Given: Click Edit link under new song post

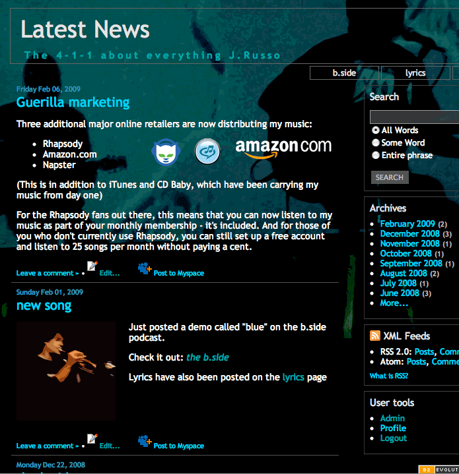Looking at the screenshot, I should pyautogui.click(x=110, y=446).
